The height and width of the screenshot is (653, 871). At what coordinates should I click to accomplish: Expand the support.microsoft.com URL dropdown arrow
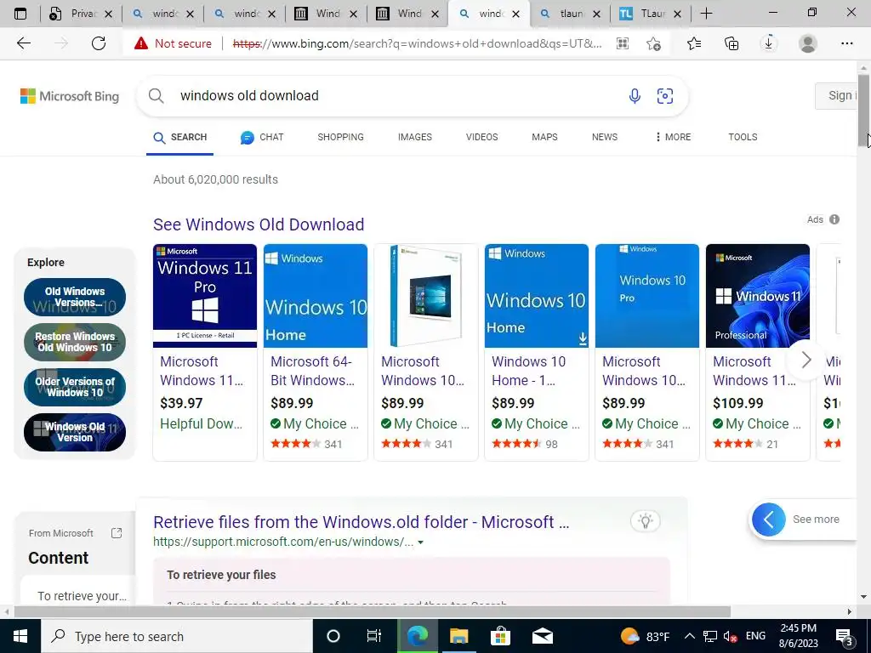tap(420, 542)
